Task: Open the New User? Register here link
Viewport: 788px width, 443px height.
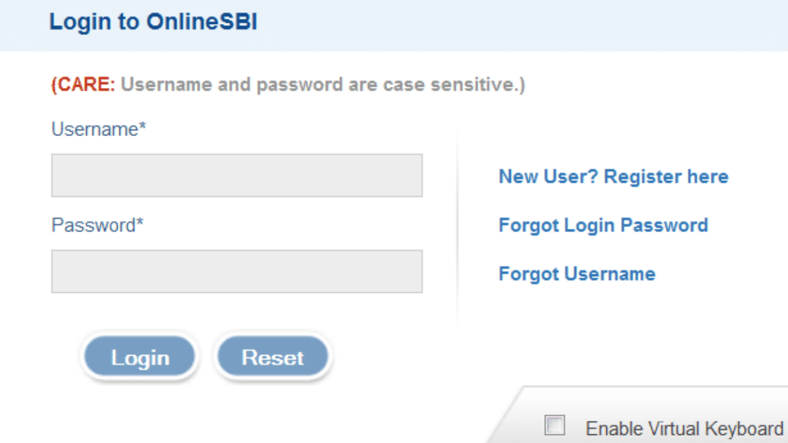Action: click(613, 177)
